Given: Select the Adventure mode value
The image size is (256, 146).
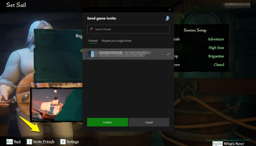Looking at the screenshot, I should tap(216, 39).
